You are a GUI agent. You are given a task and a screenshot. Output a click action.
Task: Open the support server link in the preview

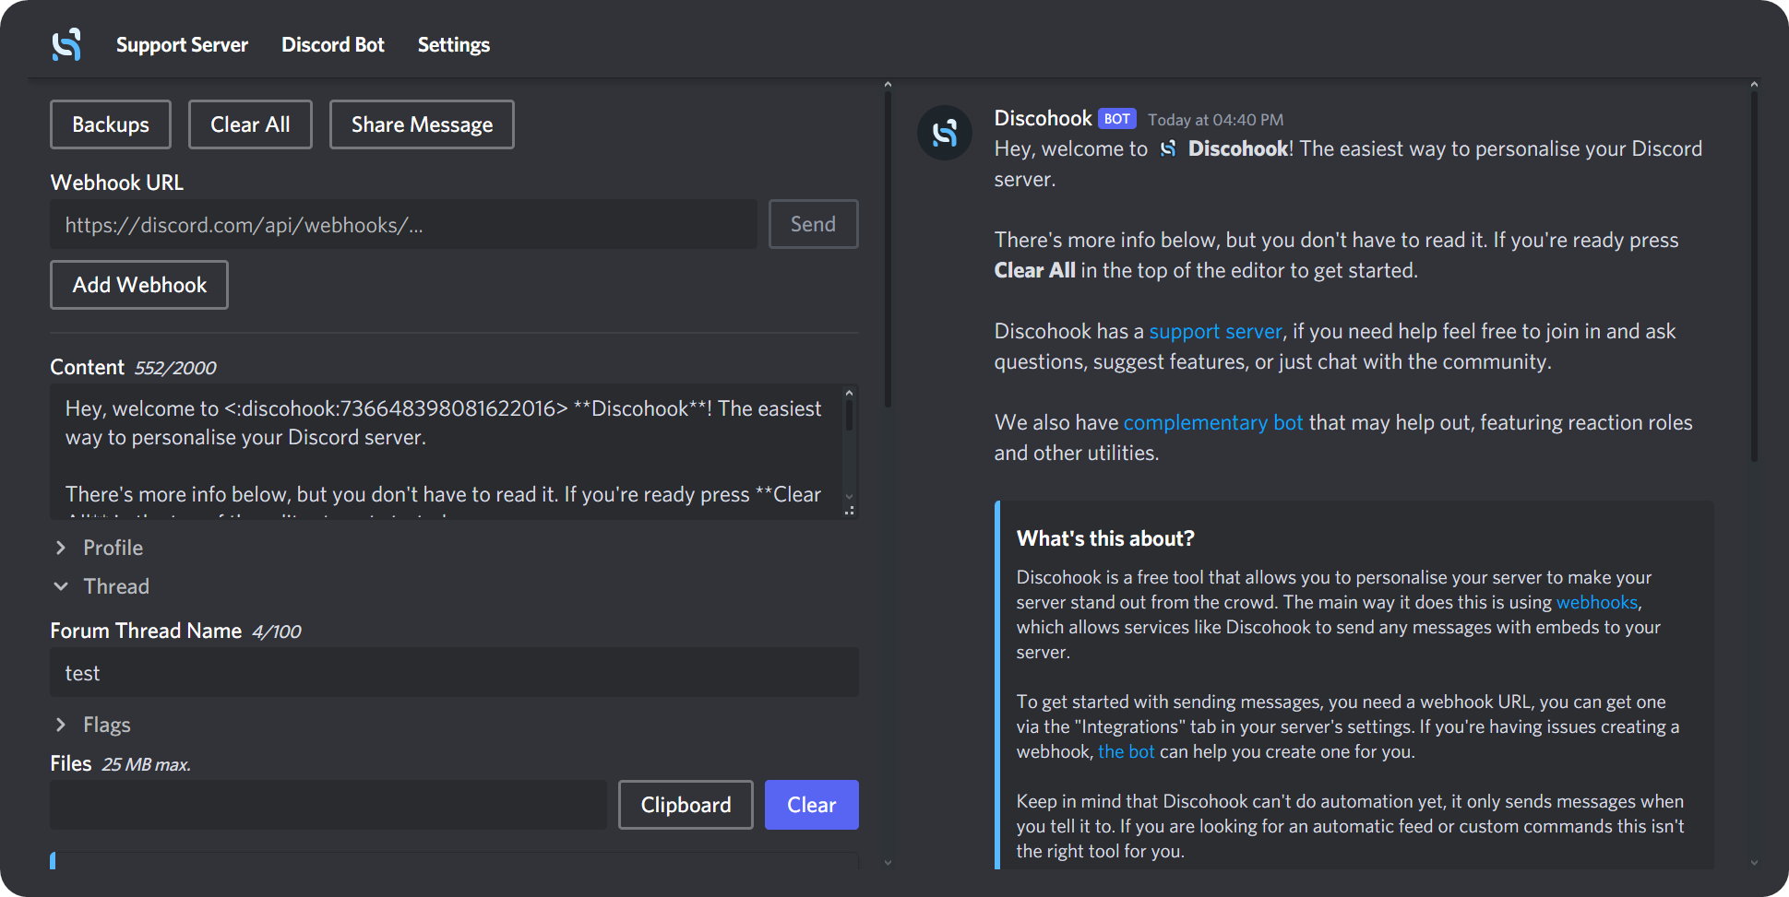pyautogui.click(x=1215, y=331)
